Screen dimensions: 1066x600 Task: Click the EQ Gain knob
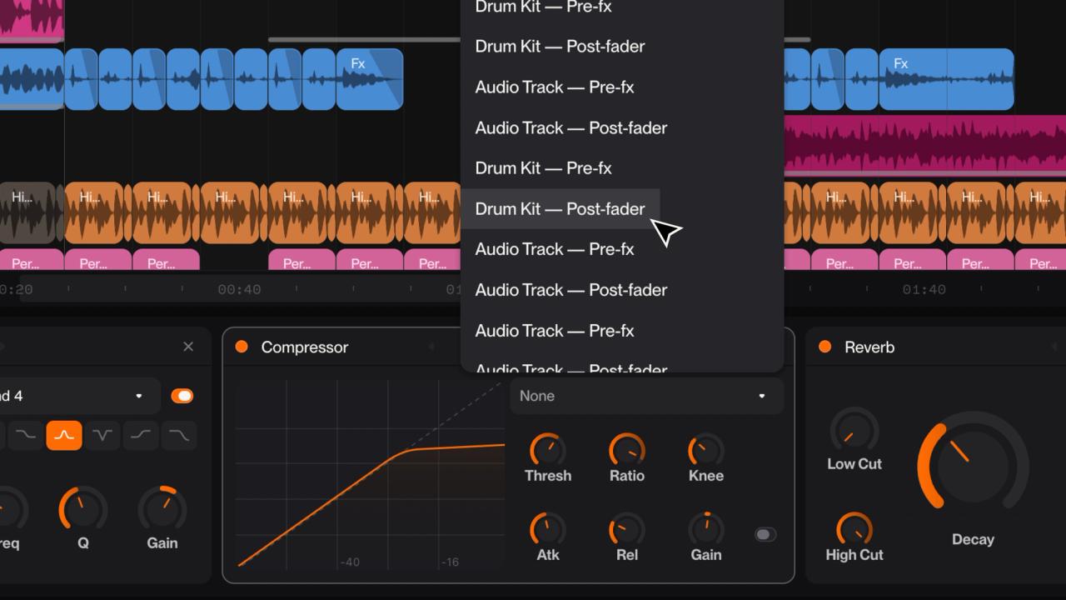[x=162, y=510]
